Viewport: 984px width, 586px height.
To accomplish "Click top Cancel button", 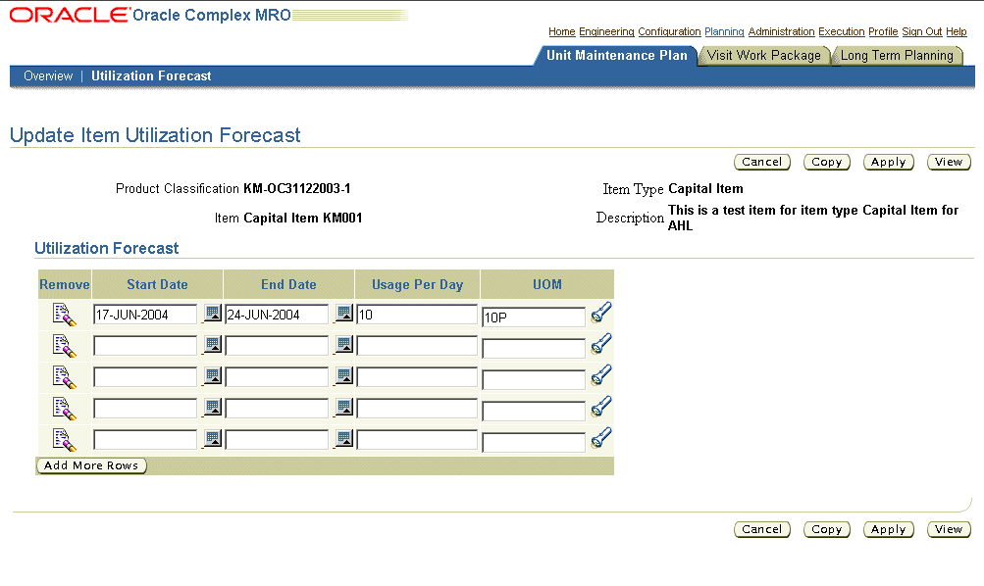I will coord(762,162).
